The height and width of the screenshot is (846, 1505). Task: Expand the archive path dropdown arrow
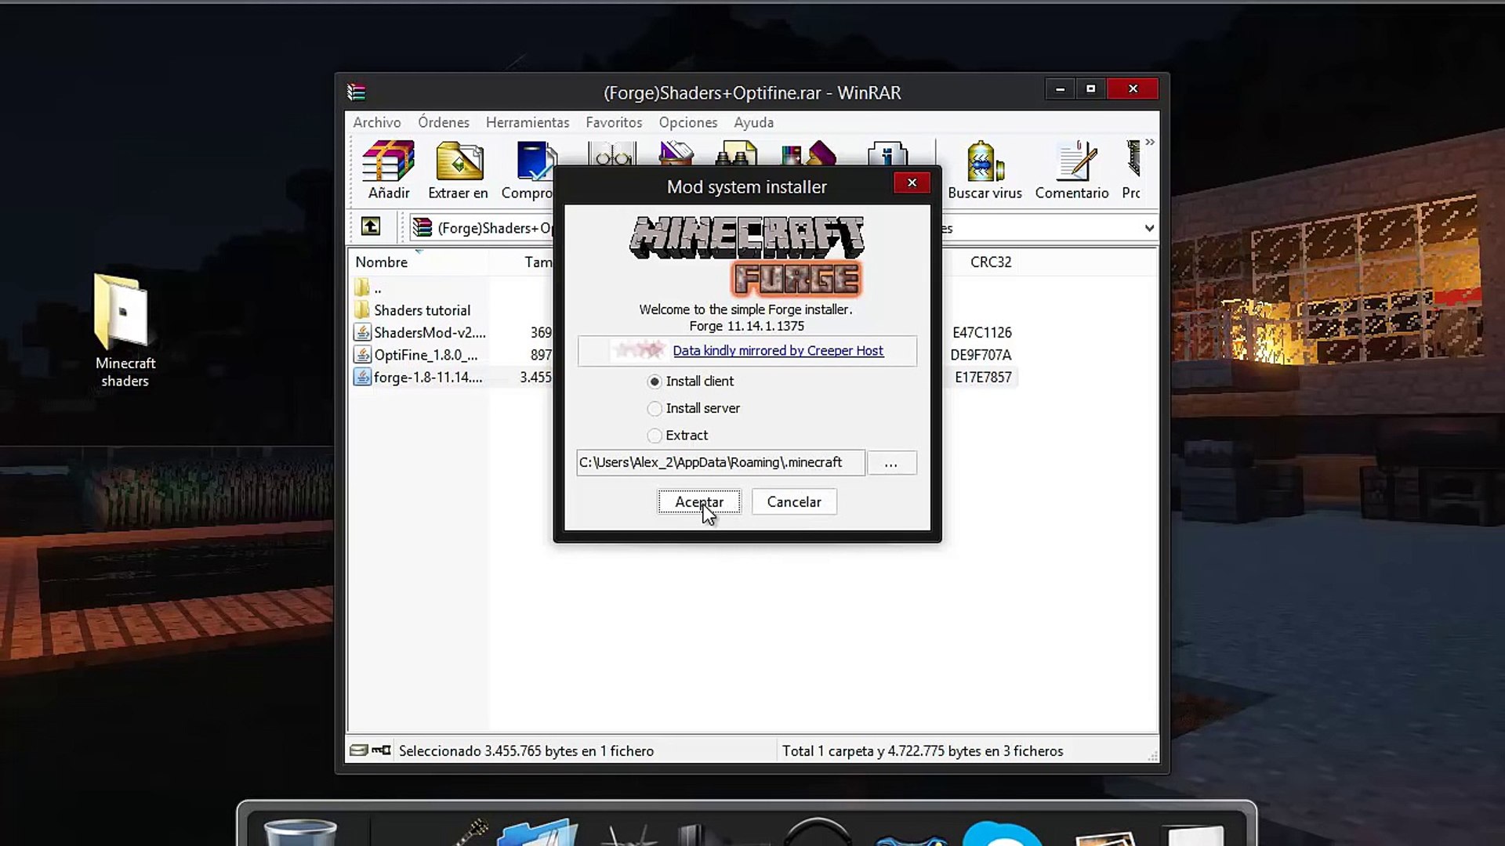1149,228
